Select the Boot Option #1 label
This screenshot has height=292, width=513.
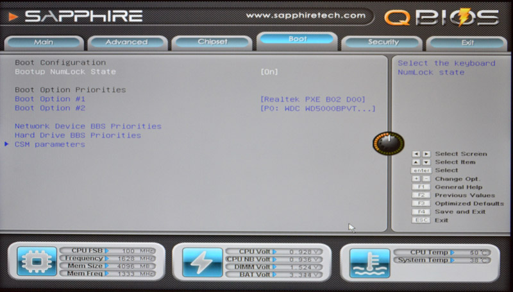(x=50, y=99)
